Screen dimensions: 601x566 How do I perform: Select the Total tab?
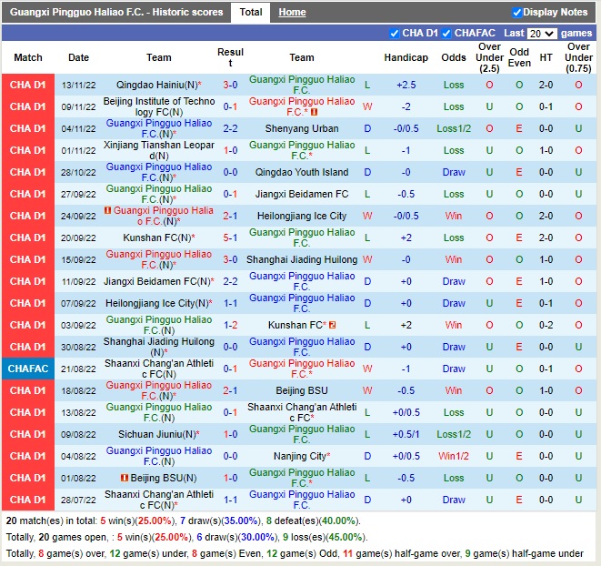(x=251, y=13)
